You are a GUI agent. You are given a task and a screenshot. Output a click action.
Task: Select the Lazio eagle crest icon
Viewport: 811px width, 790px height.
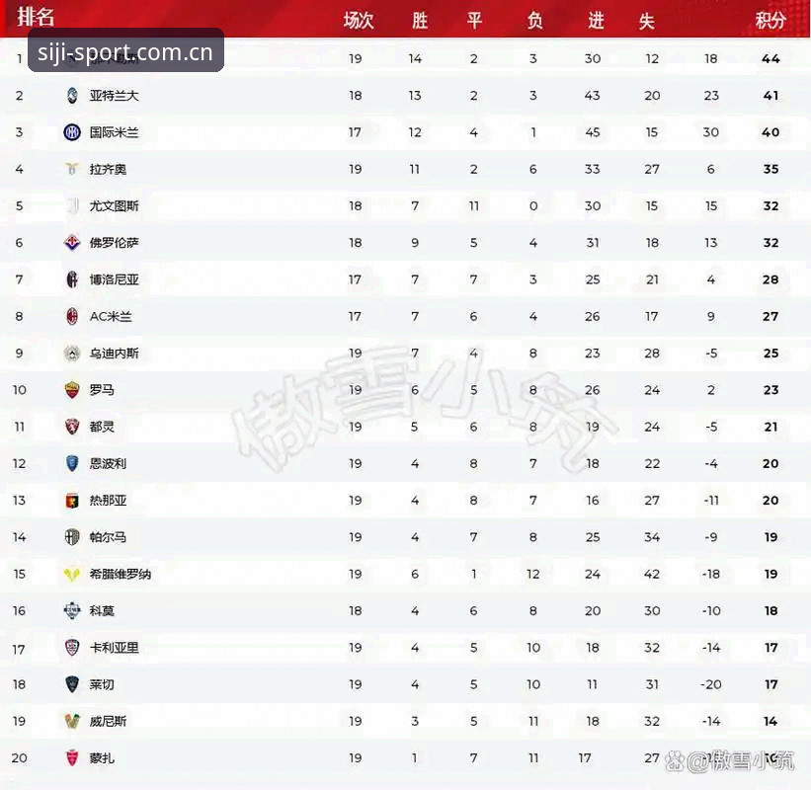point(72,169)
